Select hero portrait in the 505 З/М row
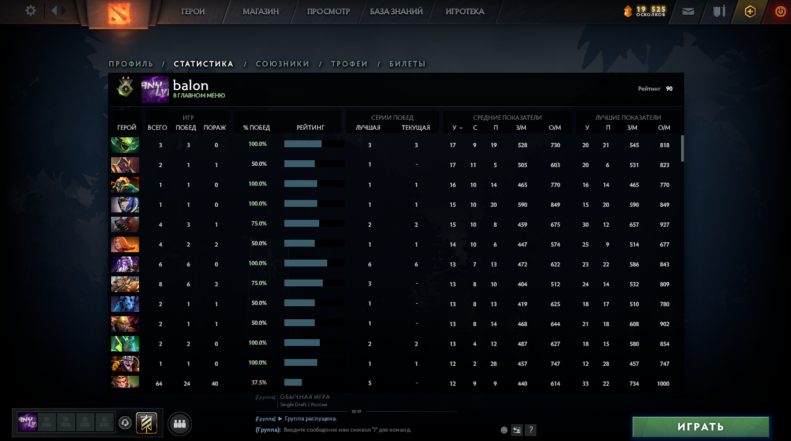The height and width of the screenshot is (441, 791). (x=125, y=165)
